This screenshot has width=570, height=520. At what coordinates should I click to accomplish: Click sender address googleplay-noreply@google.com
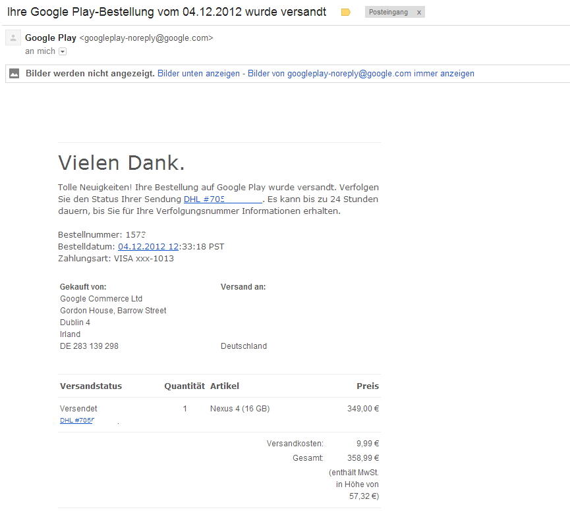(x=146, y=38)
